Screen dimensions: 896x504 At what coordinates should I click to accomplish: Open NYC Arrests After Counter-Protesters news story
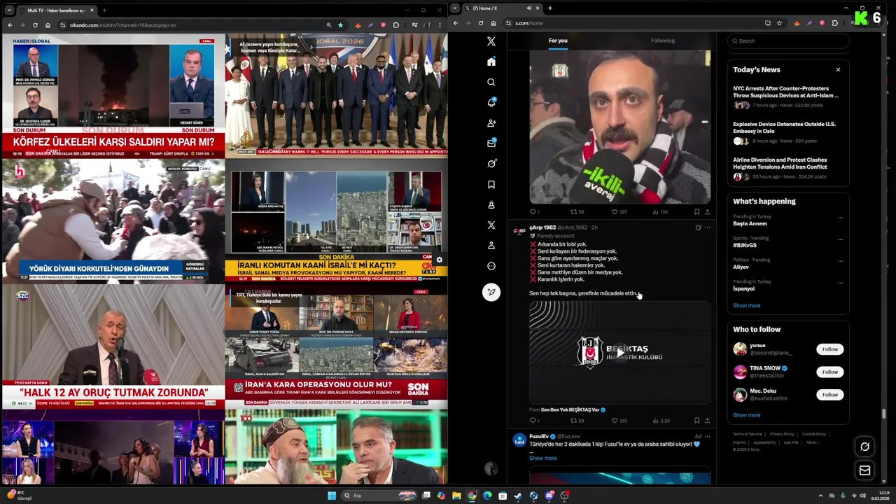click(787, 97)
